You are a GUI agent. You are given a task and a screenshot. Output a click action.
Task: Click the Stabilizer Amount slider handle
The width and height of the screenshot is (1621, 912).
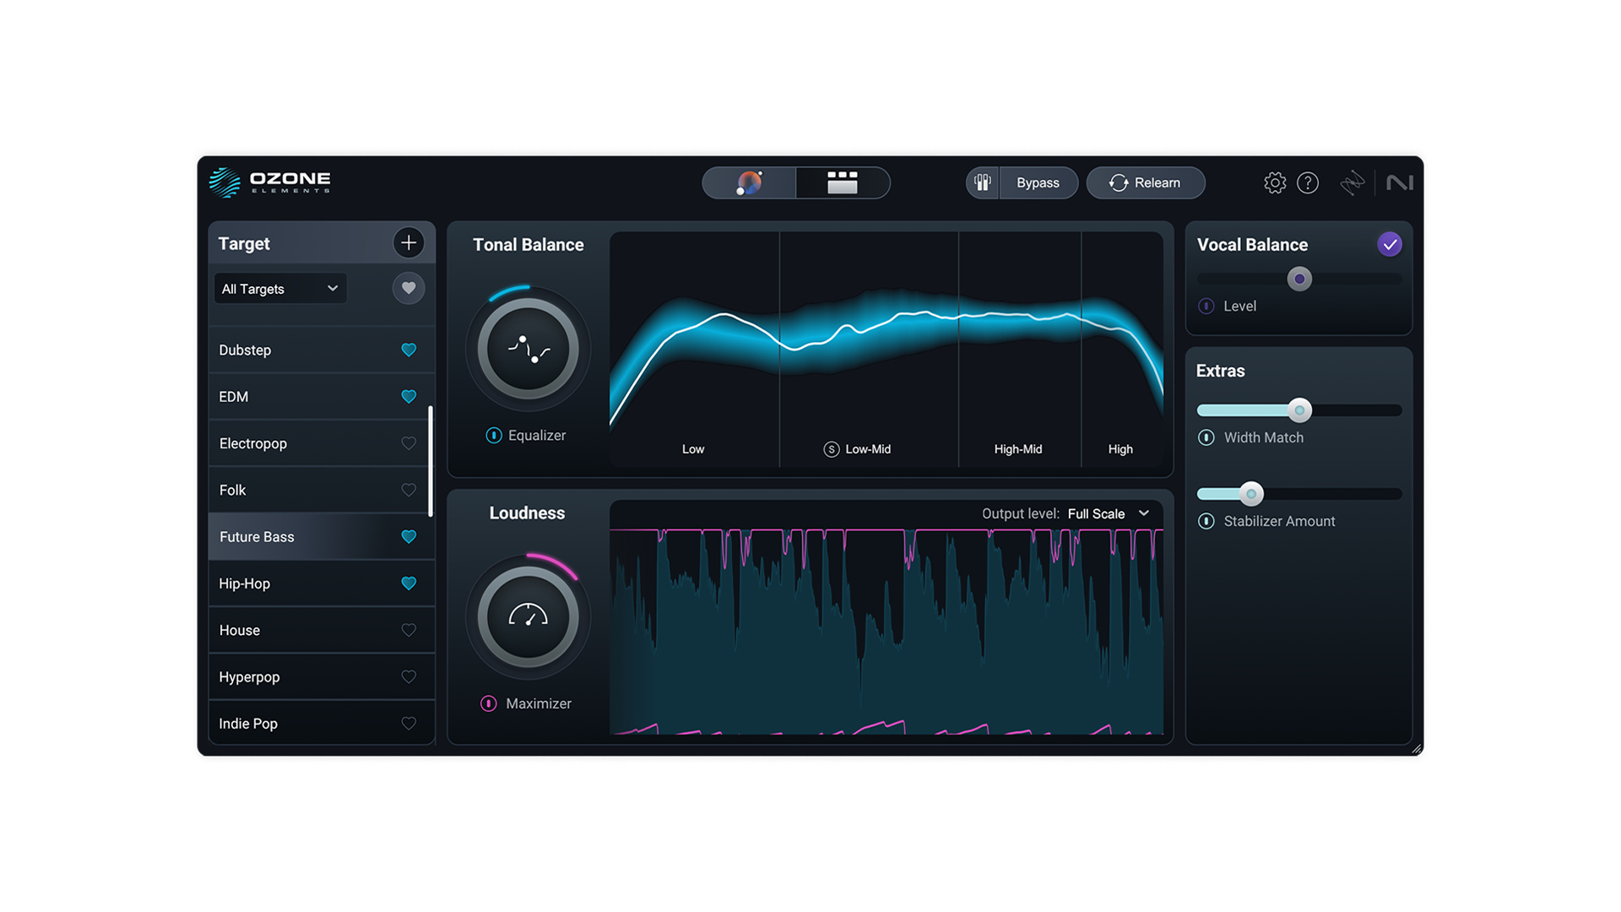point(1251,494)
